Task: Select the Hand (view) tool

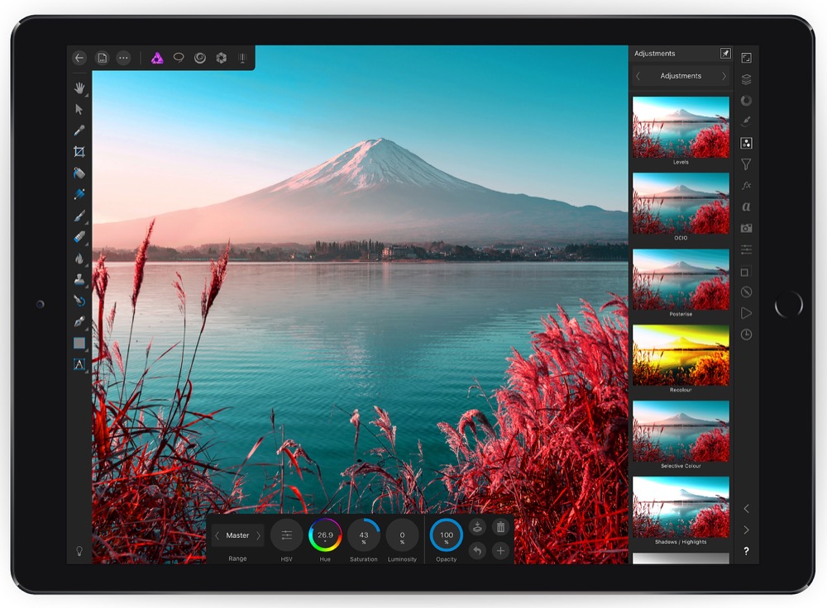Action: 79,88
